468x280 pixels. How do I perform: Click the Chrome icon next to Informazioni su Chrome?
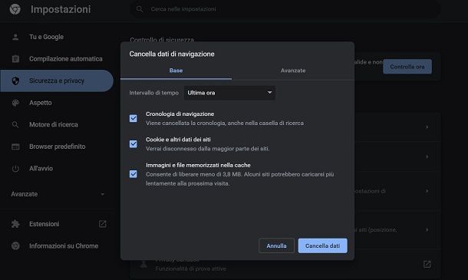15,246
